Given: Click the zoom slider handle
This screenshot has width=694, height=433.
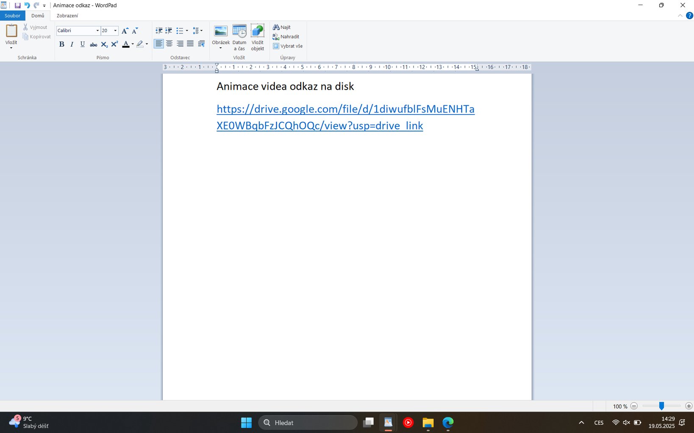Looking at the screenshot, I should tap(661, 406).
